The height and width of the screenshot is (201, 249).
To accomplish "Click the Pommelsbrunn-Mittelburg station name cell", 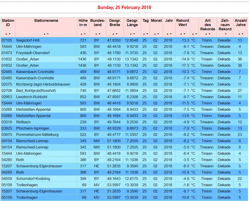I will [37, 135].
